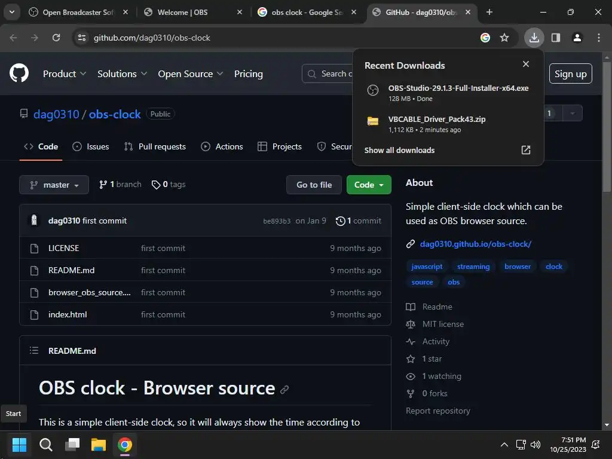
Task: Bookmark this page with star icon
Action: [504, 38]
